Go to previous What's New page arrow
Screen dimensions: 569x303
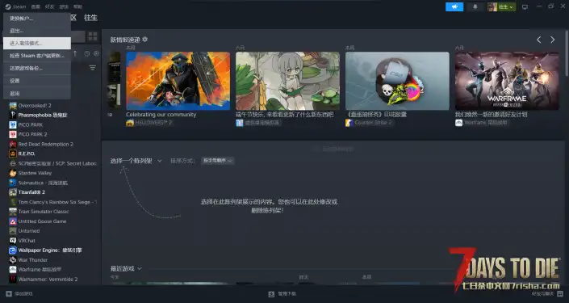point(539,40)
